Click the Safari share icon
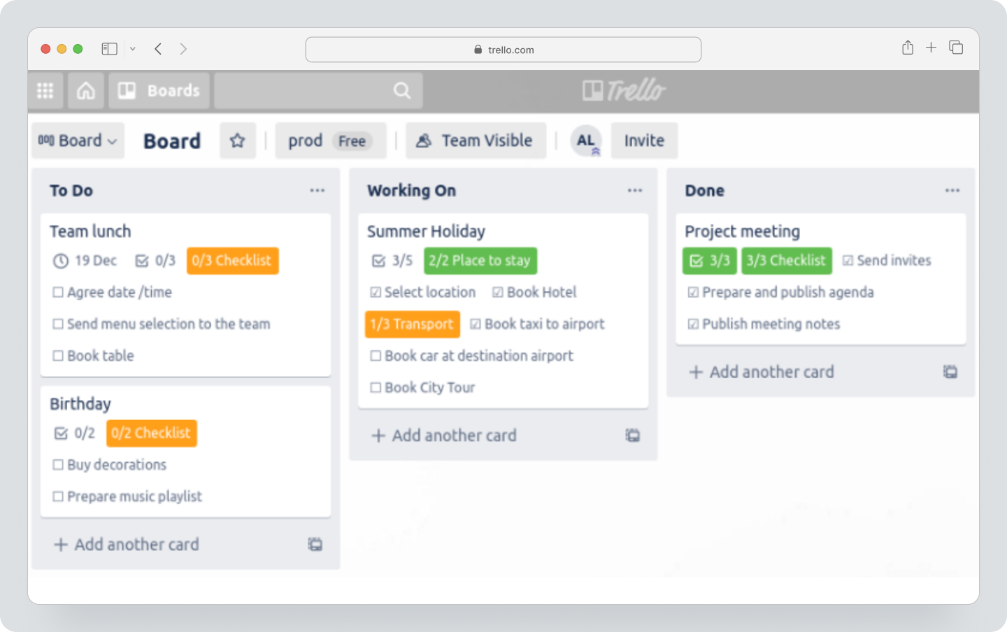 (908, 48)
